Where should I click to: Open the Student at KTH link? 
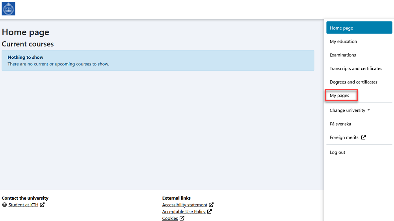pyautogui.click(x=23, y=205)
